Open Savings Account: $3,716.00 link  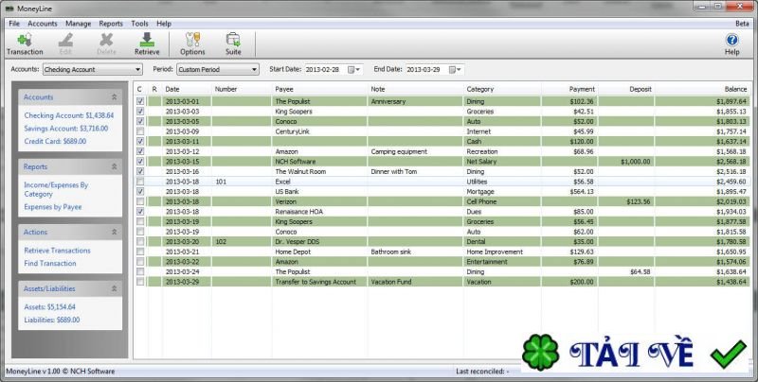pos(66,129)
